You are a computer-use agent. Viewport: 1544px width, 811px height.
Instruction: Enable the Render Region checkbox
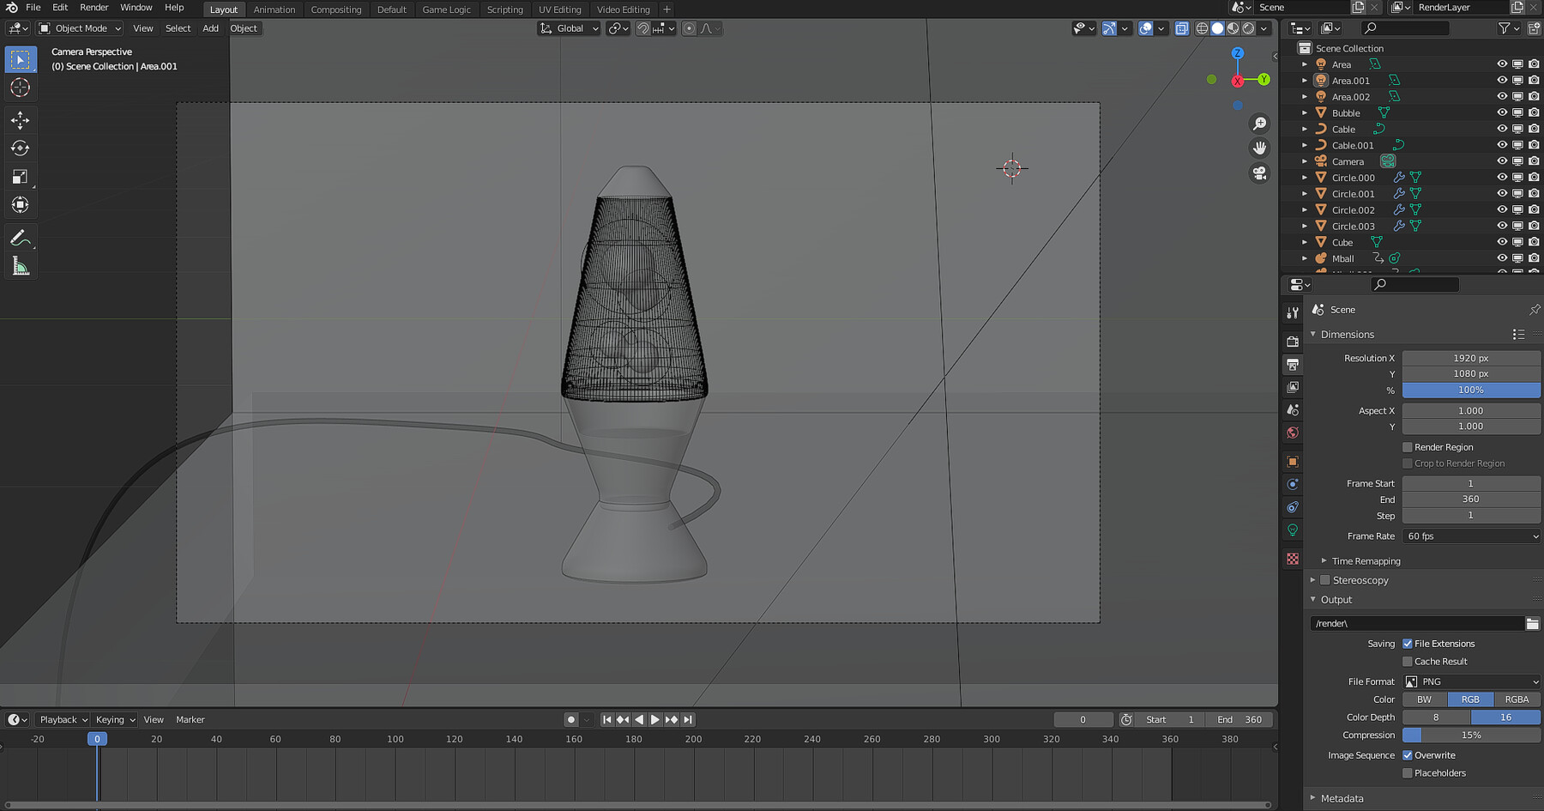[x=1407, y=447]
